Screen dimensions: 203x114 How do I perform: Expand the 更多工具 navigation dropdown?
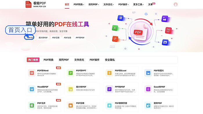tap(138, 5)
